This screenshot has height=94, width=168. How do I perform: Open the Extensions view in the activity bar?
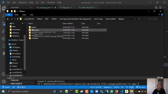pos(4,39)
